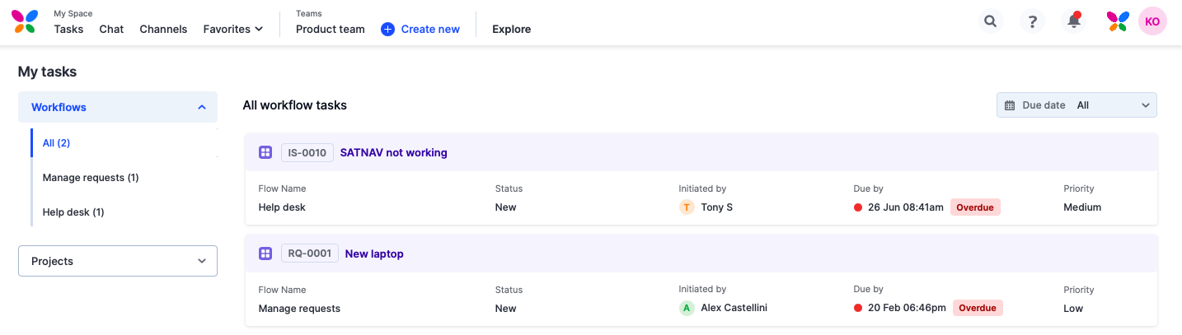Open help via the question mark icon
This screenshot has width=1182, height=335.
click(1032, 21)
